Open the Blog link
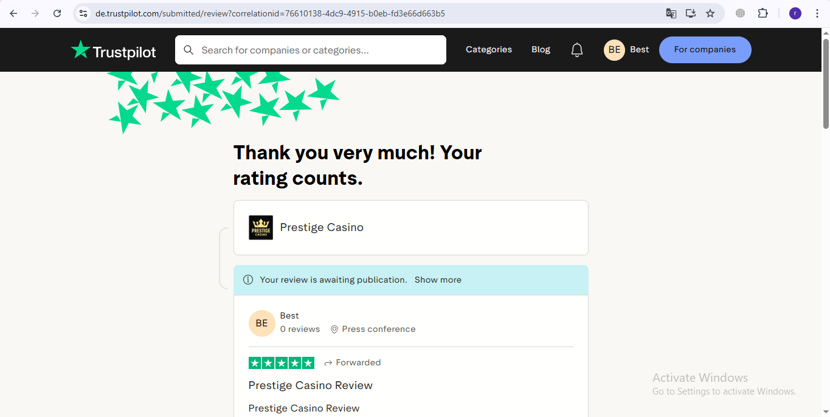Screen dimensions: 830x417 click(541, 50)
